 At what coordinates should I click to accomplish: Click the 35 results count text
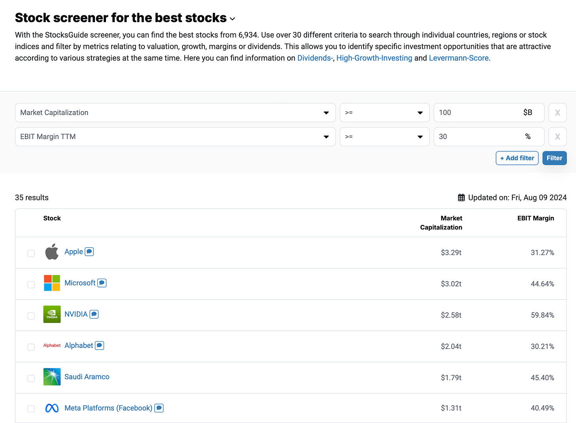(32, 198)
